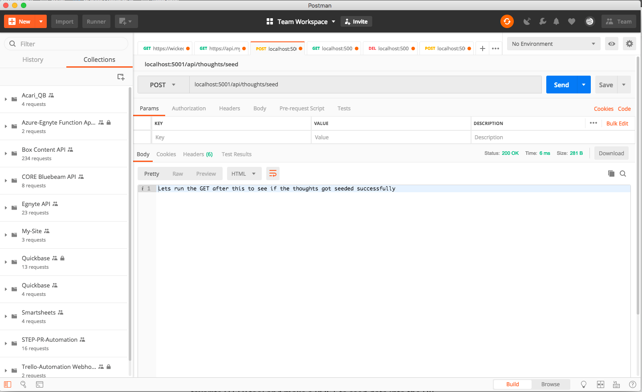Expand the Box Content API collection
642x392 pixels.
coord(6,154)
